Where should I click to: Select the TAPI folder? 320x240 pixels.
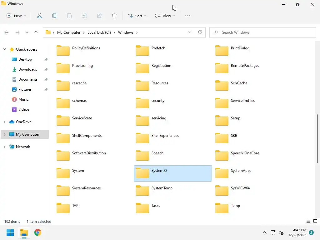68,208
